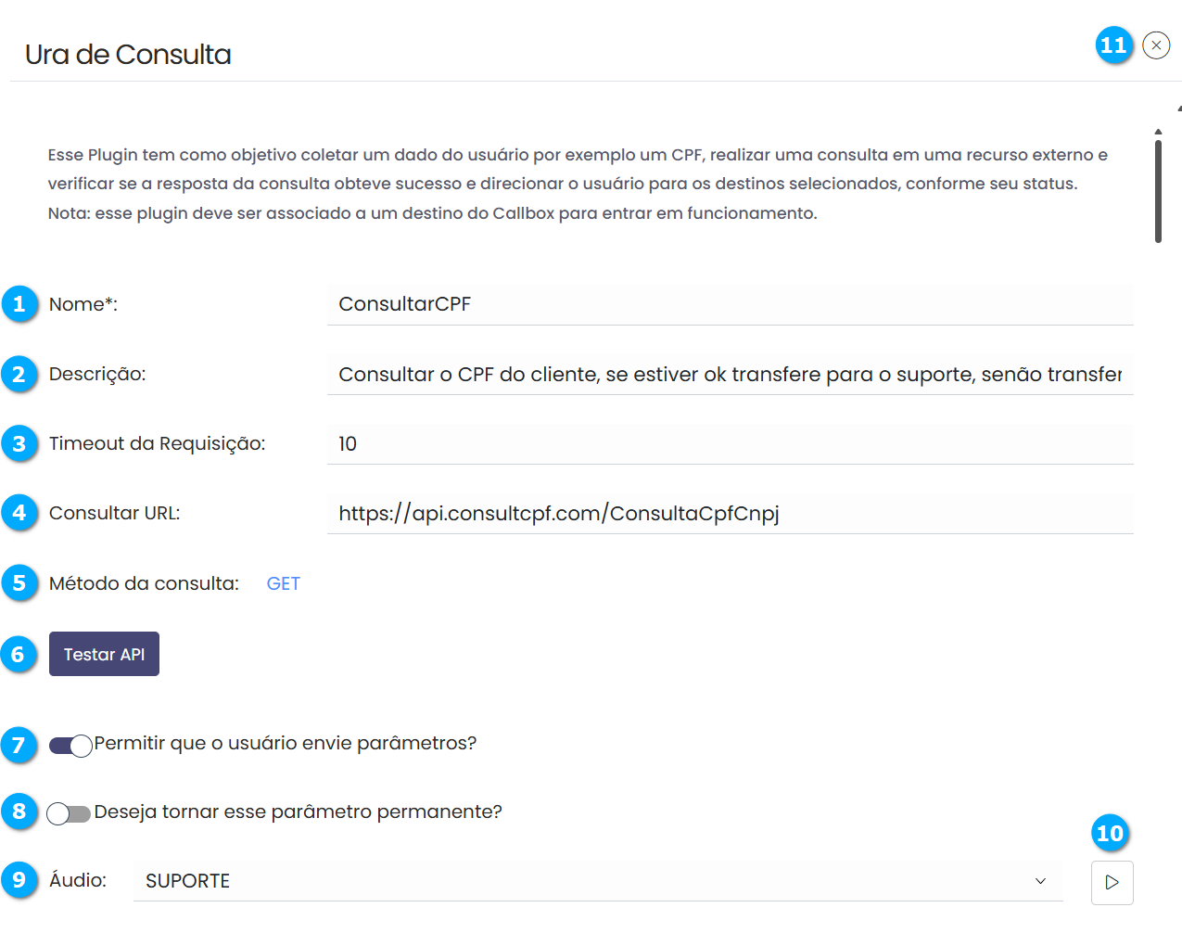
Task: Click numbered badge 4 beside Consultar URL
Action: (19, 513)
